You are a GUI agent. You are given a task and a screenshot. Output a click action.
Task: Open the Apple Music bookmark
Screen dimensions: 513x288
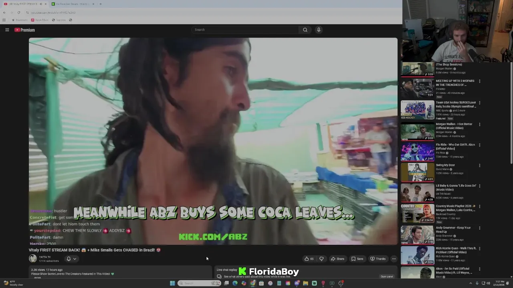[40, 20]
